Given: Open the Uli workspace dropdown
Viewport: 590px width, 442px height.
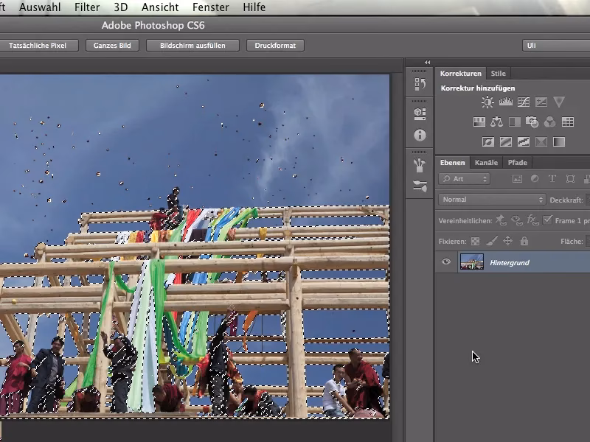Looking at the screenshot, I should click(x=556, y=46).
